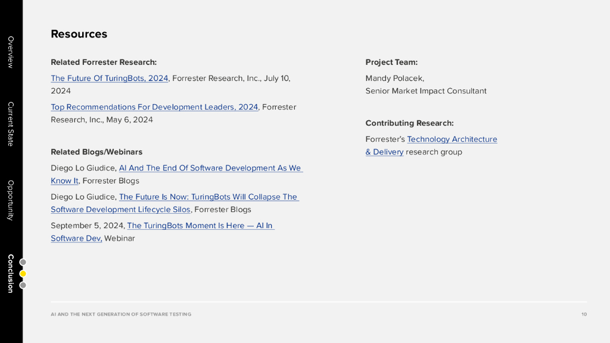
Task: Open the Overview section tab
Action: click(x=10, y=52)
